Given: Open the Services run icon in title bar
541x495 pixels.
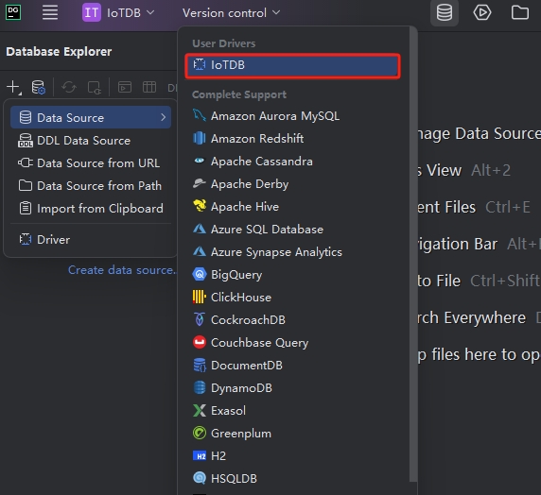Looking at the screenshot, I should [x=482, y=13].
